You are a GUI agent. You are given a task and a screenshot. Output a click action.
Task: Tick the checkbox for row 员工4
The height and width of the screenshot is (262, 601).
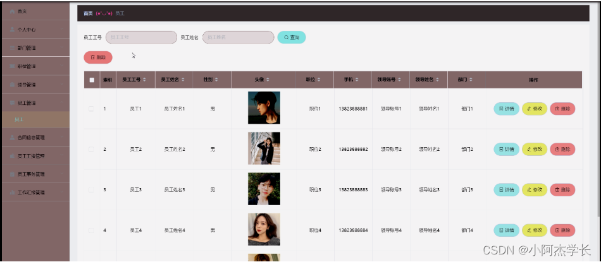pos(91,230)
